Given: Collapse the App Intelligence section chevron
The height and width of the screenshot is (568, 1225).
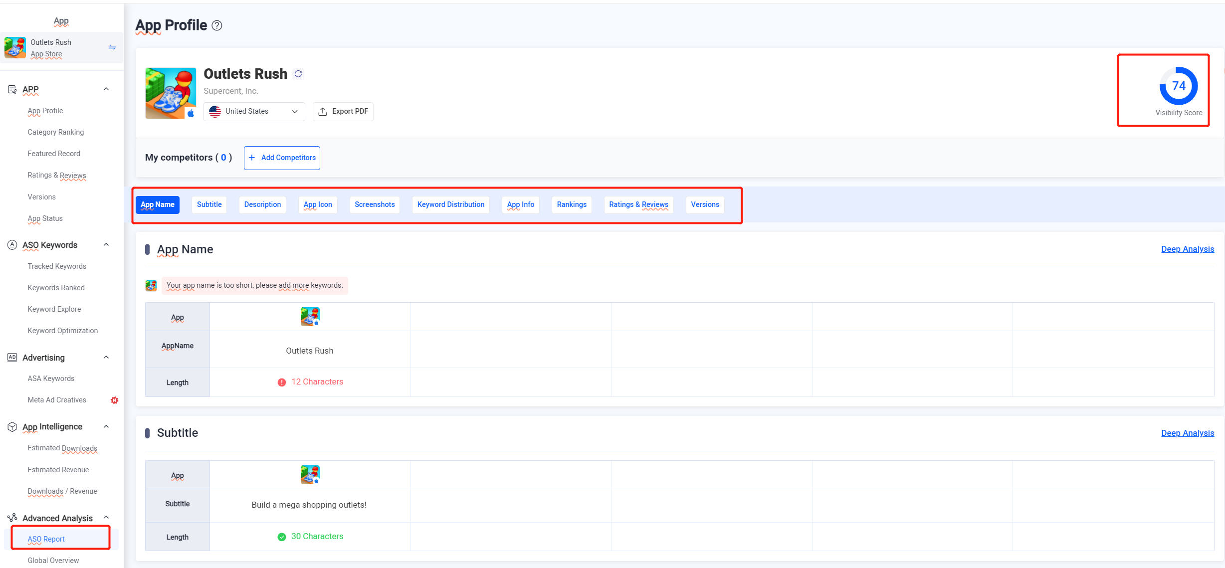Looking at the screenshot, I should (x=106, y=427).
